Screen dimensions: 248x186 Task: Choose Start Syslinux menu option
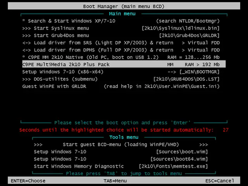(x=124, y=28)
